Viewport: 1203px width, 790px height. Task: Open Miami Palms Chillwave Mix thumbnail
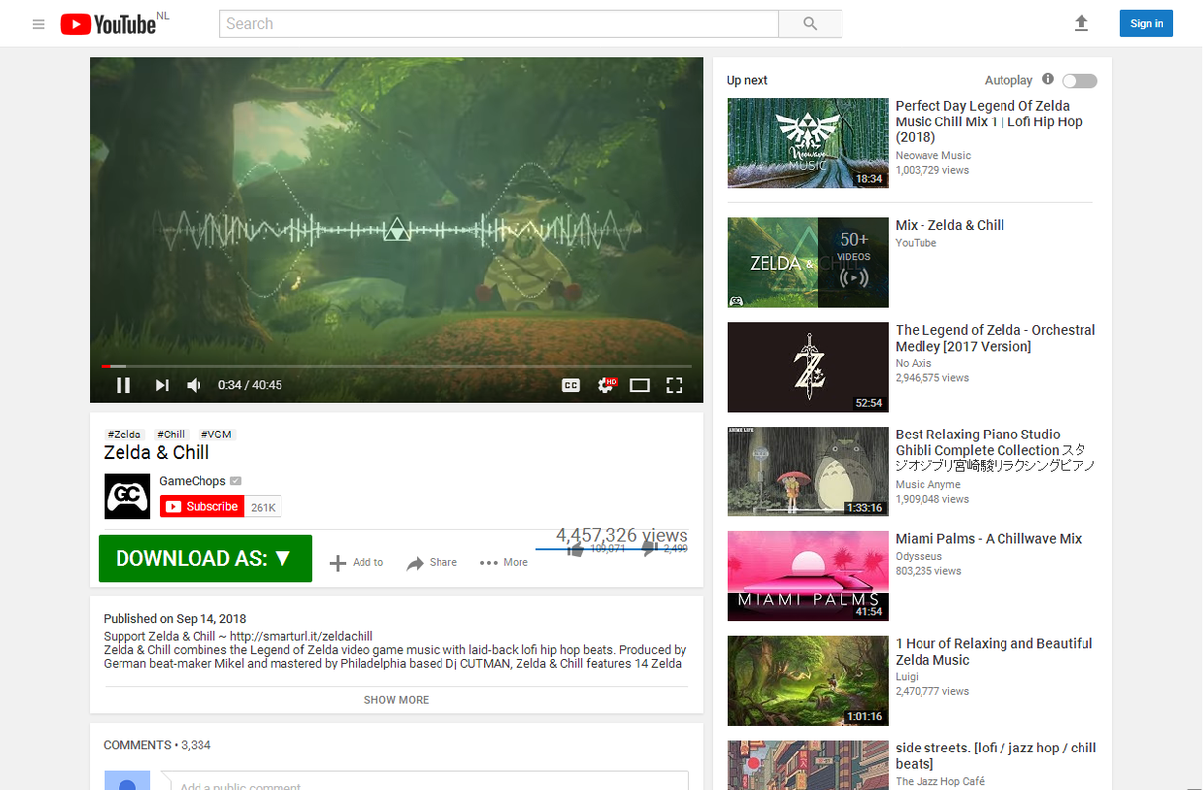tap(808, 577)
